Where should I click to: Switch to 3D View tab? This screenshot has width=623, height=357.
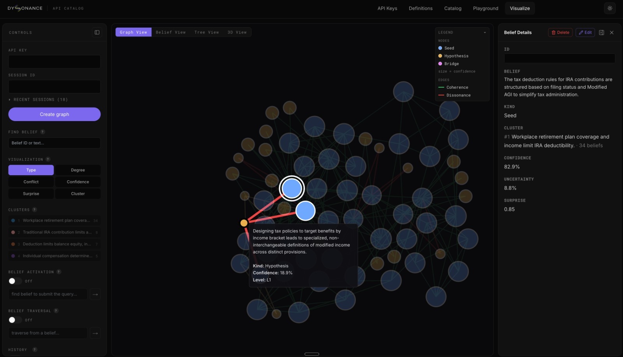[237, 32]
